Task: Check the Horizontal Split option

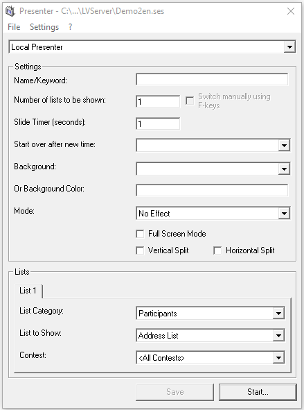Action: 217,250
